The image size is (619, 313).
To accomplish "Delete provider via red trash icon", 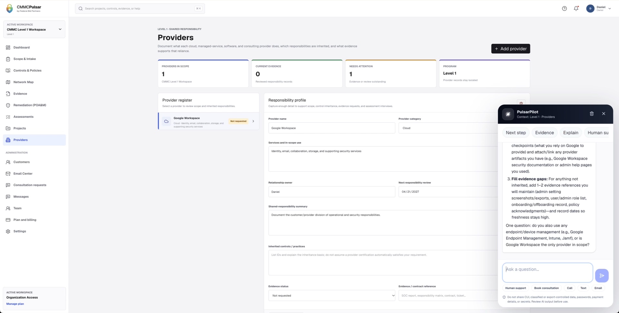I will 521,103.
